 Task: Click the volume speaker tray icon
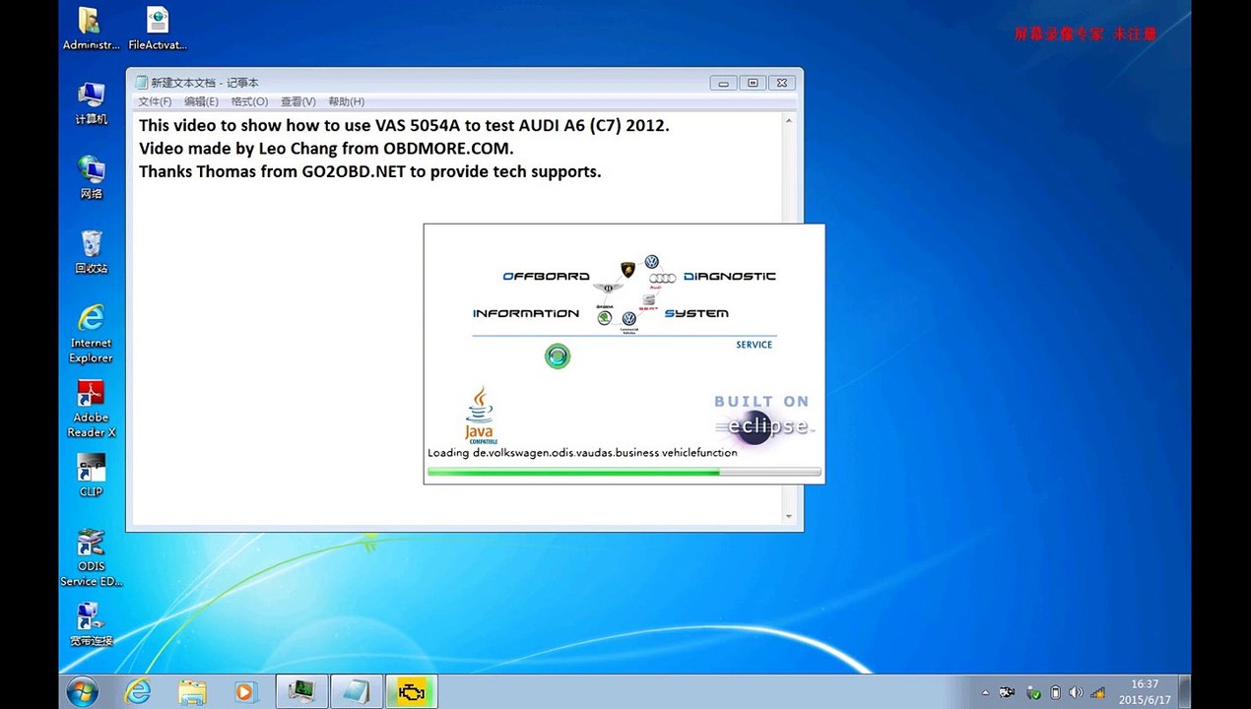pos(1076,692)
